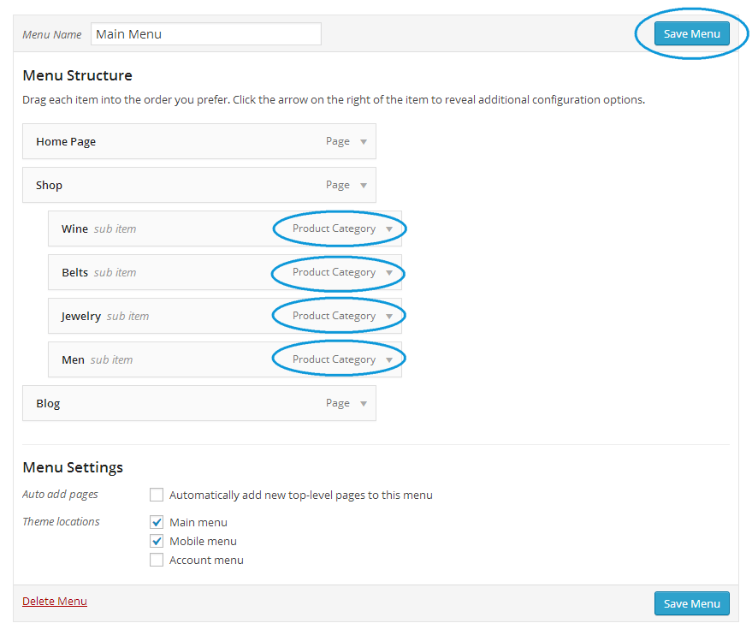
Task: Select the Blog menu item bar
Action: click(171, 404)
